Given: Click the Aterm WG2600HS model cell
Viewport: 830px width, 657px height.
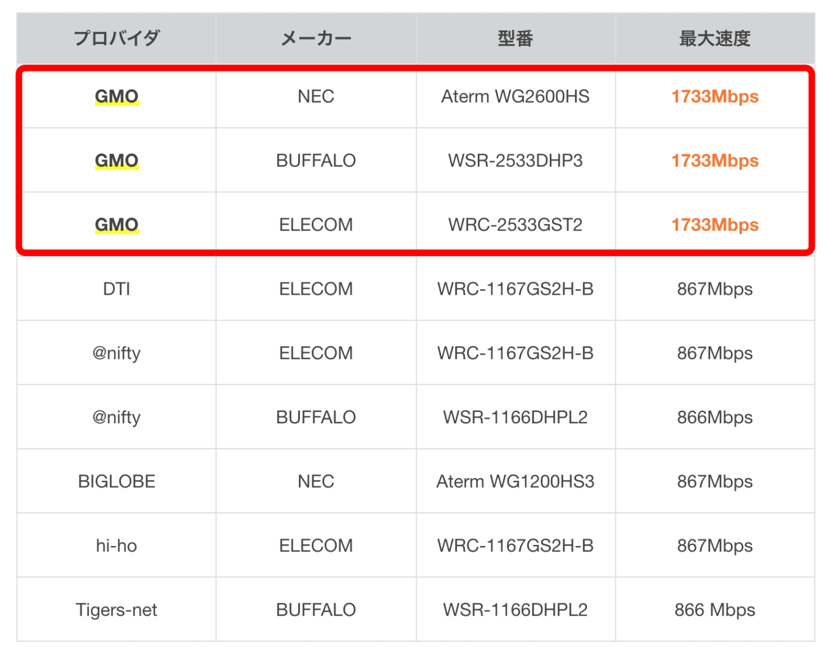Looking at the screenshot, I should 515,97.
